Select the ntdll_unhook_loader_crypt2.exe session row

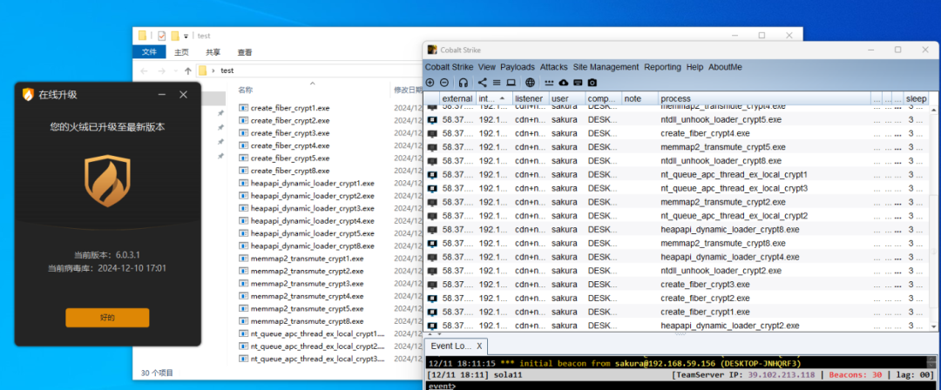[676, 271]
